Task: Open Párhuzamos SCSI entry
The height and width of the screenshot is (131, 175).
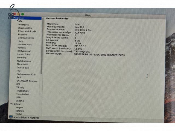Action: pyautogui.click(x=26, y=74)
